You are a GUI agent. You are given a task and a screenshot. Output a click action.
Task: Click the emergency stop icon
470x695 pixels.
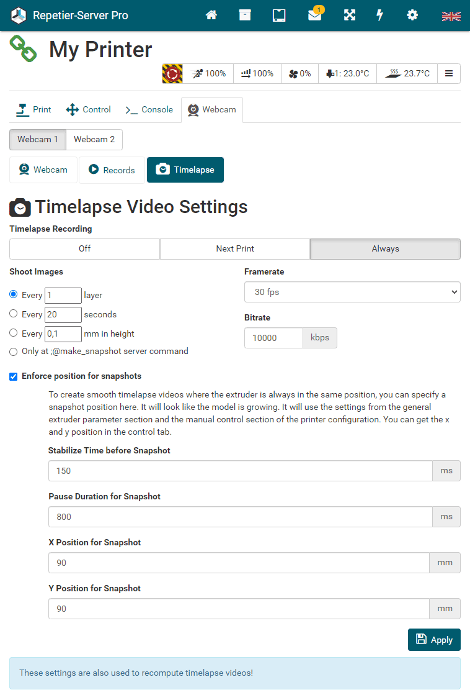[172, 73]
